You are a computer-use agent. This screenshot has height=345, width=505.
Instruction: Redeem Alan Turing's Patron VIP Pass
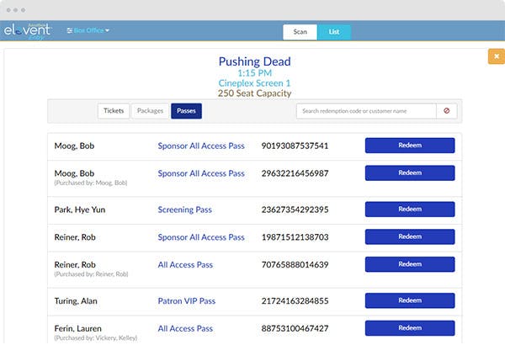tap(410, 300)
